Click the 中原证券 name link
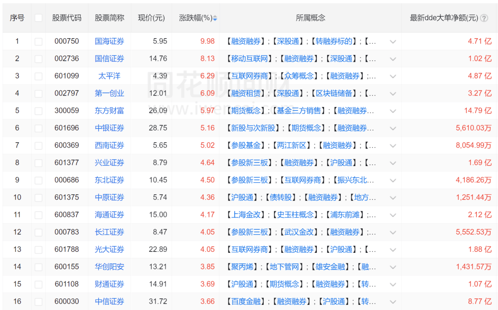Image resolution: width=498 pixels, height=310 pixels. coord(109,197)
